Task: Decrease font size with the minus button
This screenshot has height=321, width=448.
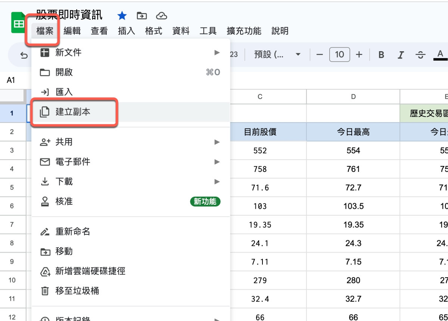Action: coord(320,55)
